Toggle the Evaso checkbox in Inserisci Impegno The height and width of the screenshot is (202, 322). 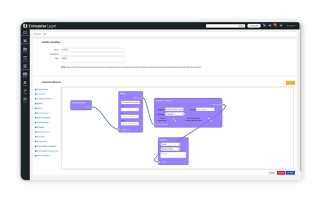tap(174, 118)
